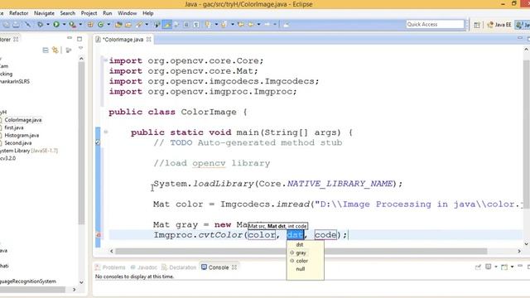Minimize the Package Explorer panel

click(x=70, y=38)
